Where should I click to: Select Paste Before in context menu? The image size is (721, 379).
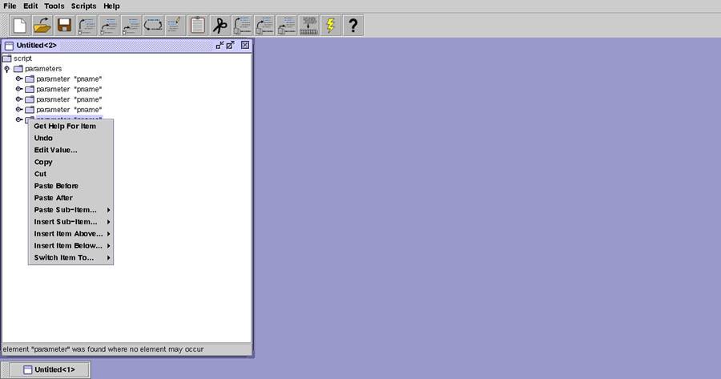coord(70,186)
